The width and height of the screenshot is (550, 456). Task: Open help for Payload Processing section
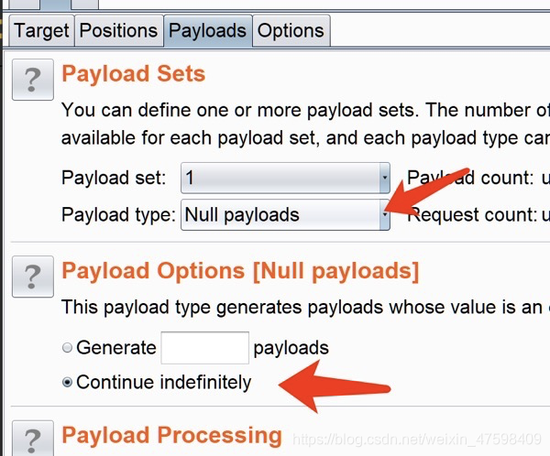pyautogui.click(x=32, y=439)
